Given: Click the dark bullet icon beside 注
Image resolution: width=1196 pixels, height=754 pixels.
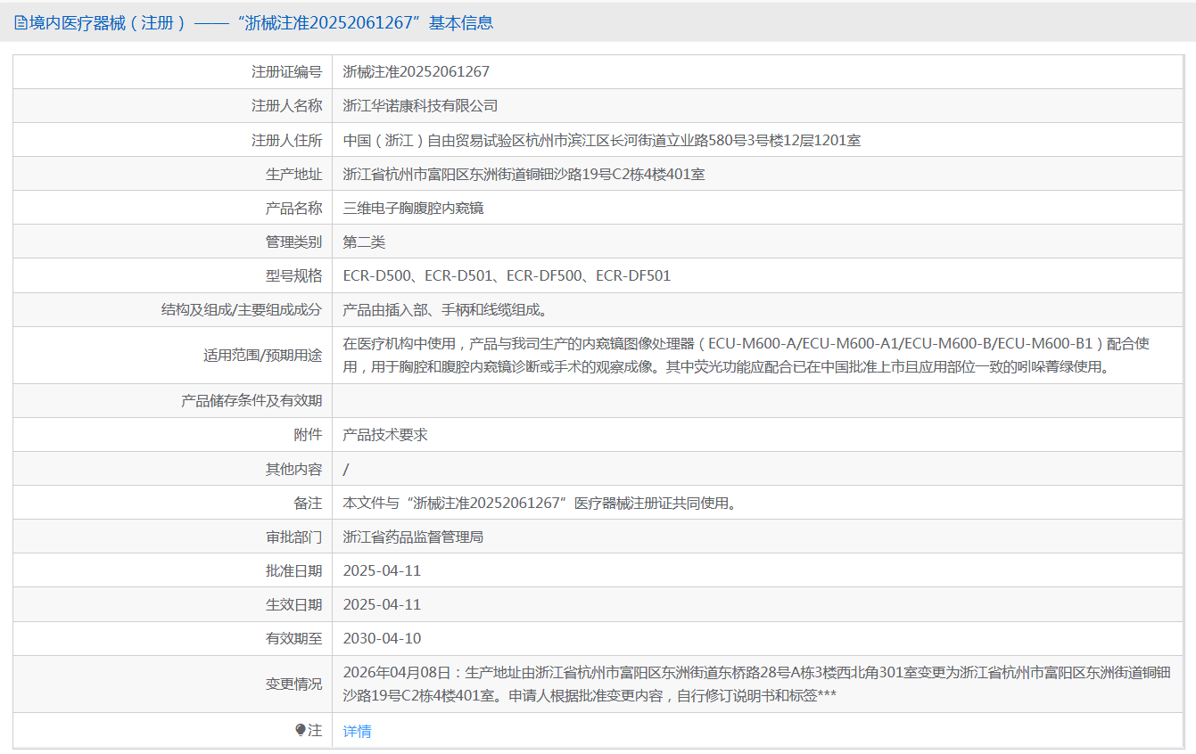Looking at the screenshot, I should pyautogui.click(x=301, y=731).
